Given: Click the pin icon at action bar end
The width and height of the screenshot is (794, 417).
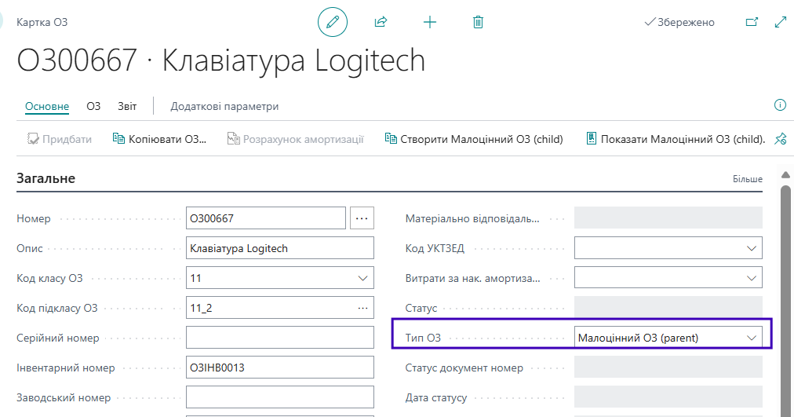Looking at the screenshot, I should [x=780, y=139].
